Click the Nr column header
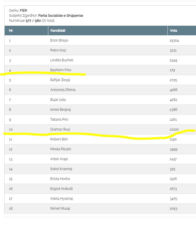Screen dimensions: 196x226 (26, 31)
